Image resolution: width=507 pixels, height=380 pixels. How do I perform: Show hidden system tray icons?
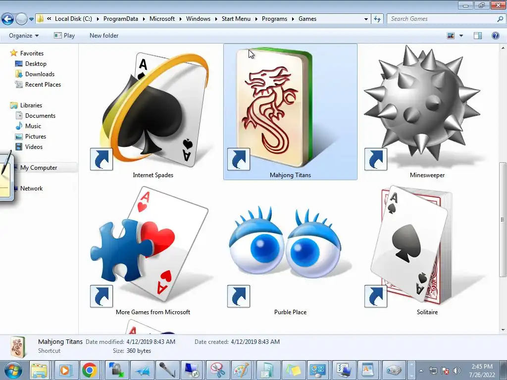421,371
